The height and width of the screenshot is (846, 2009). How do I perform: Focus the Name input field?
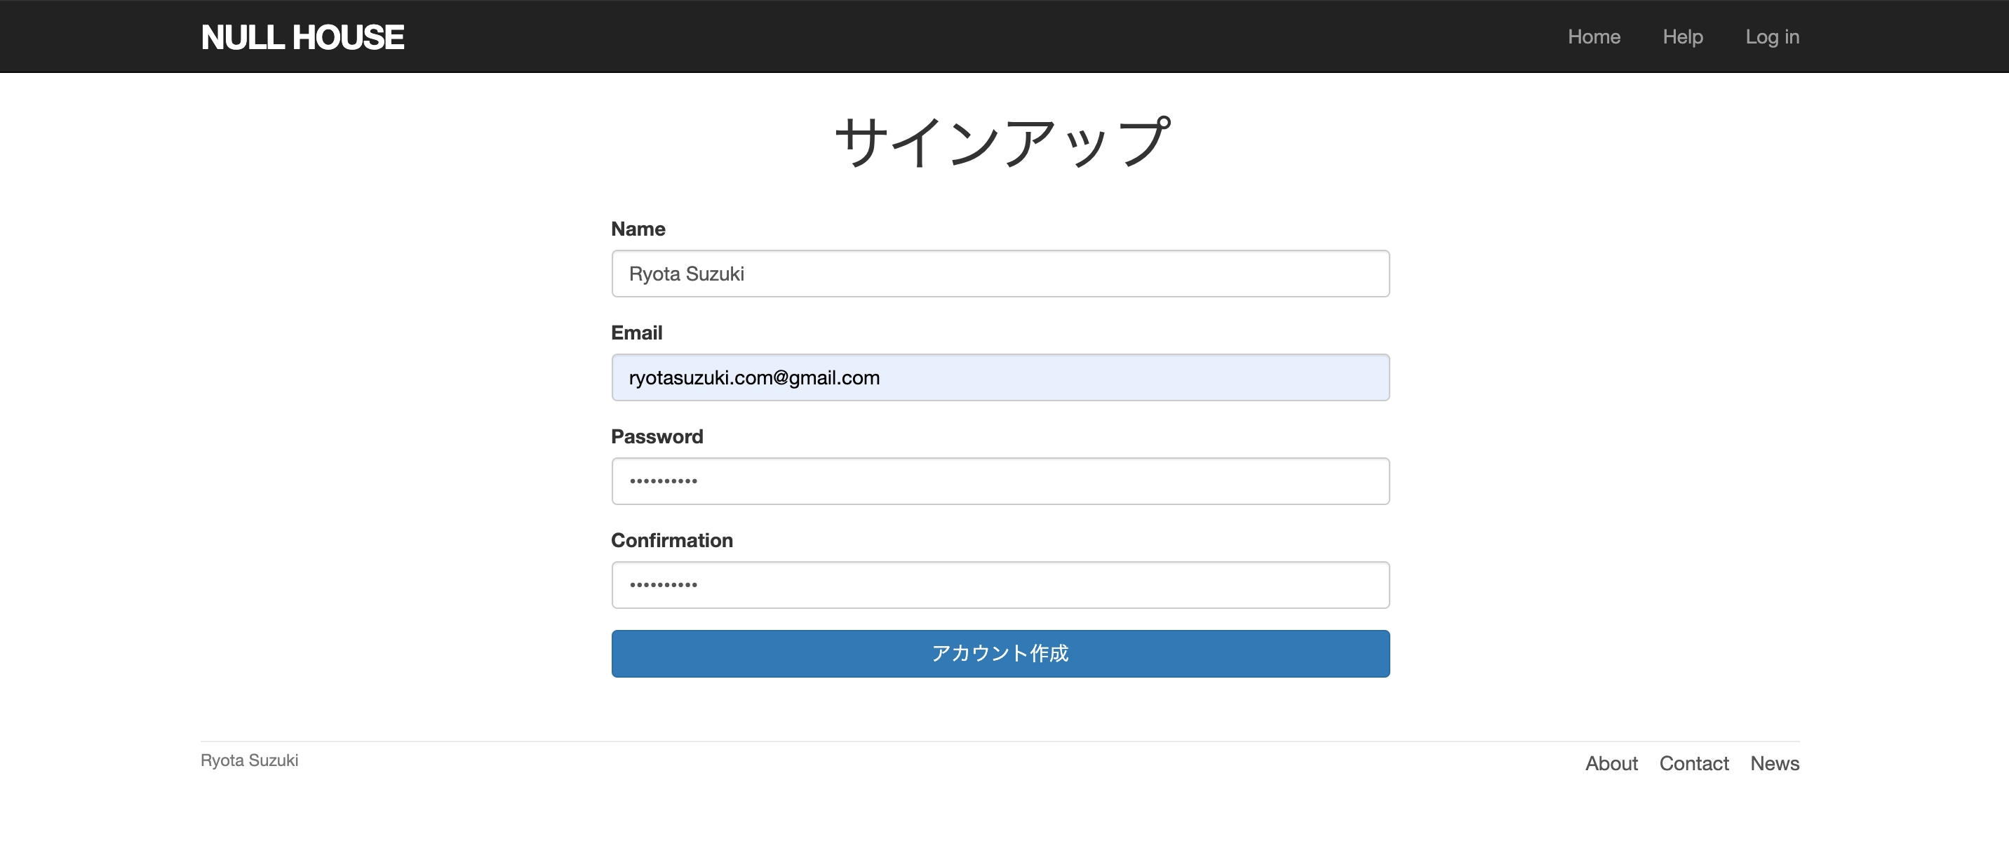pos(1000,274)
